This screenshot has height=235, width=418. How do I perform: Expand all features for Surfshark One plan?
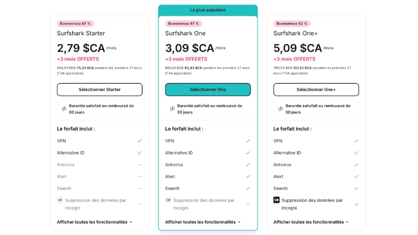[x=202, y=222]
